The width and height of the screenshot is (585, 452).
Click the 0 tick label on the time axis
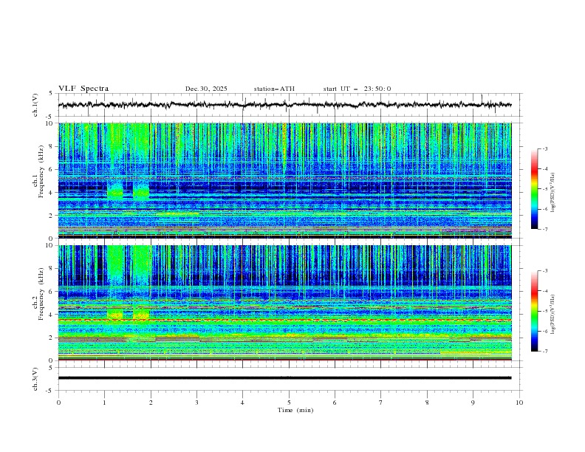click(x=58, y=403)
